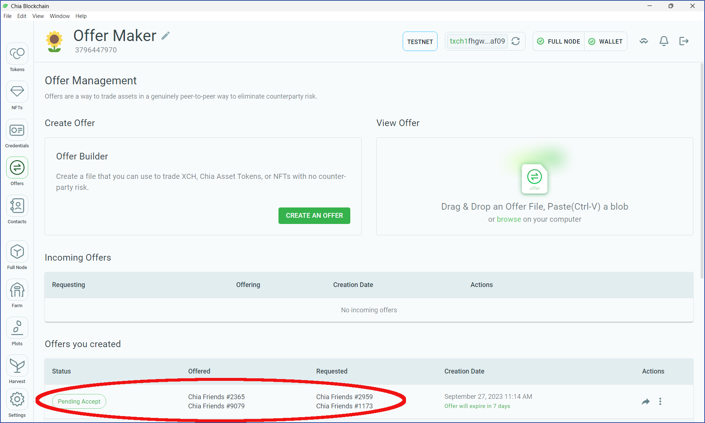Click the Offered column header

(199, 371)
